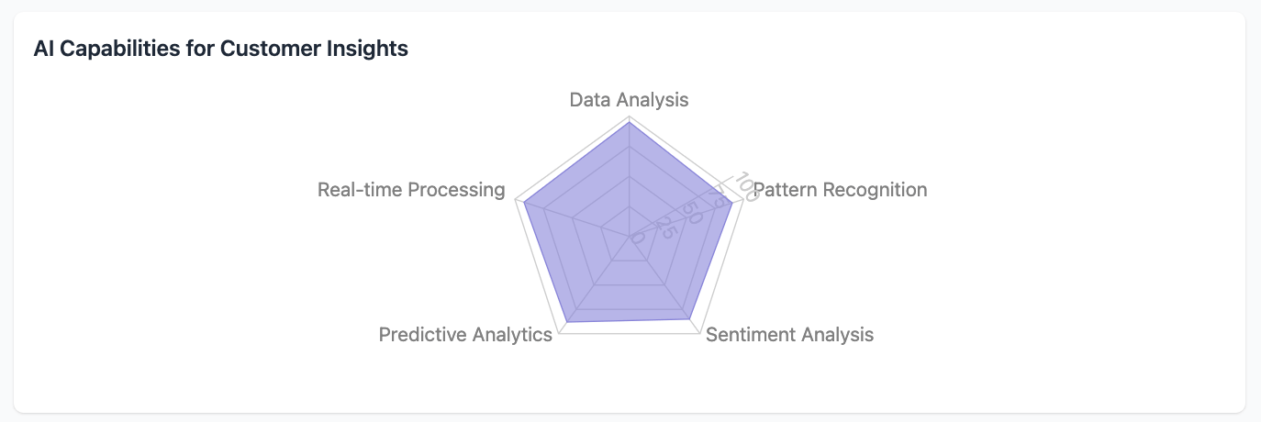Click the Pattern Recognition data point vertex
This screenshot has height=422, width=1261.
click(732, 204)
